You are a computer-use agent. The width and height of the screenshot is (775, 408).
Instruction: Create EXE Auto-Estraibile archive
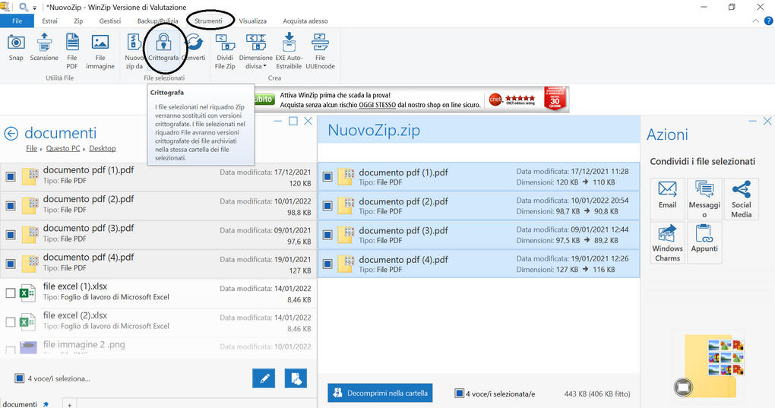[x=289, y=51]
